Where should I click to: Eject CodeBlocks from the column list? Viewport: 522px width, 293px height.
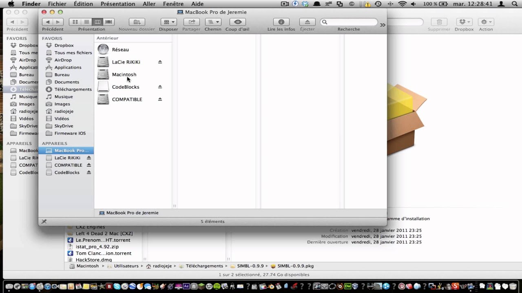[160, 87]
